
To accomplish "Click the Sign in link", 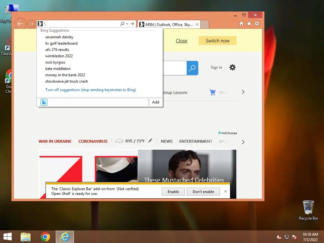I will point(216,67).
